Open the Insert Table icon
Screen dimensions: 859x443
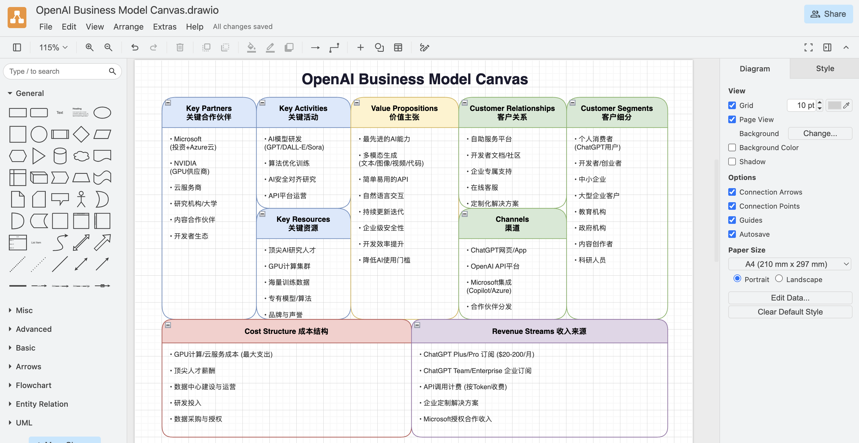[398, 48]
